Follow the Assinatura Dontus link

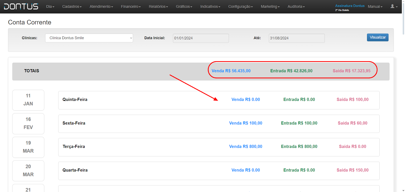[350, 6]
